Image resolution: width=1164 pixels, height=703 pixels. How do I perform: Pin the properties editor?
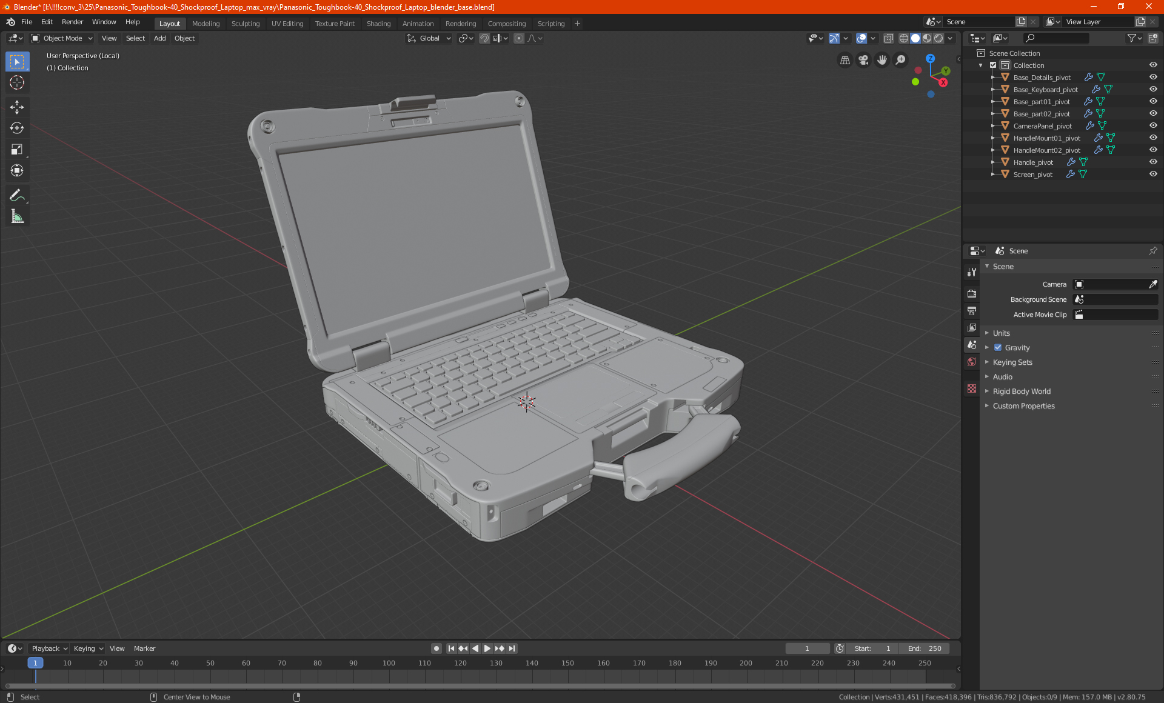[x=1152, y=251]
